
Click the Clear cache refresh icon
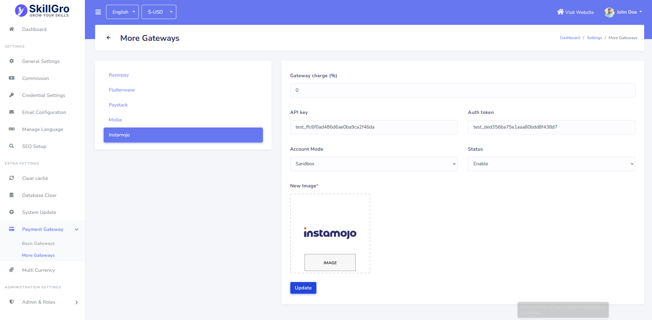(x=12, y=178)
